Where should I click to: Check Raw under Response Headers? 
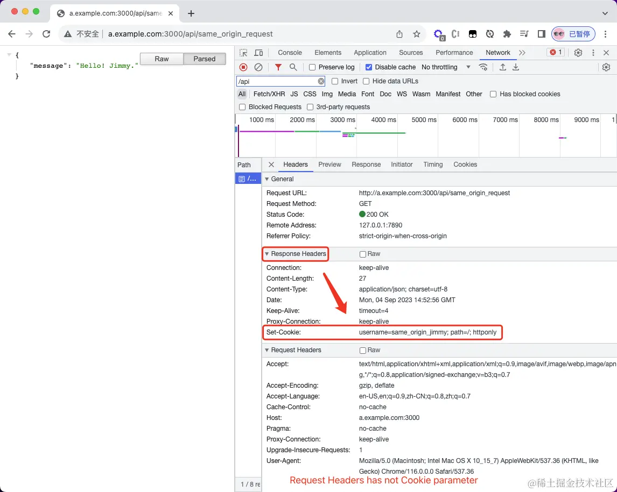363,254
